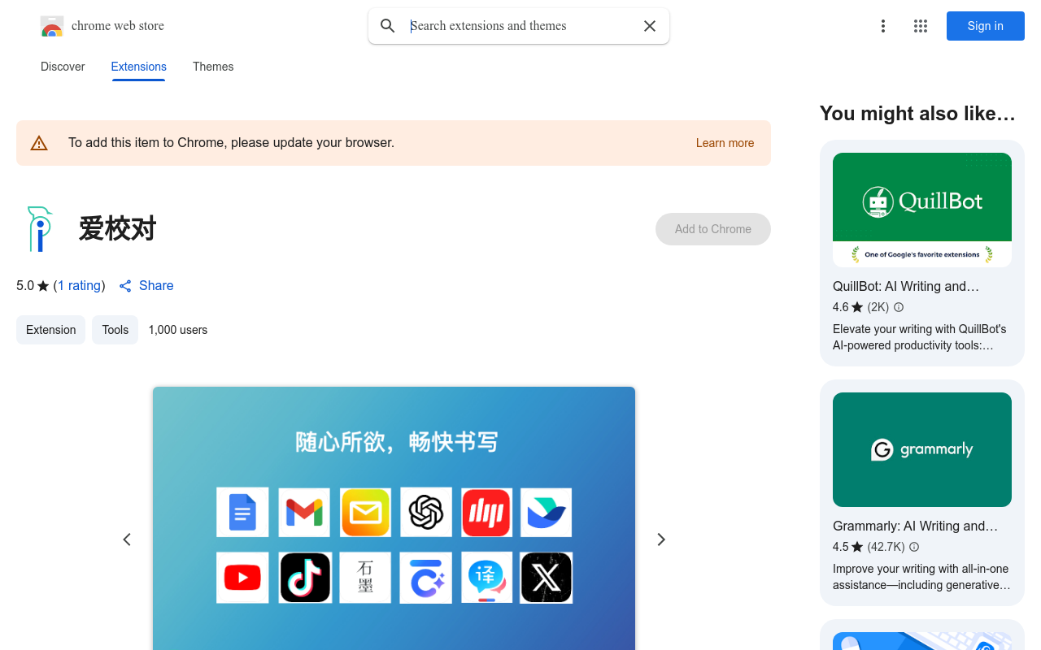The image size is (1041, 650).
Task: Open the Grammarly extension thumbnail
Action: click(x=921, y=449)
